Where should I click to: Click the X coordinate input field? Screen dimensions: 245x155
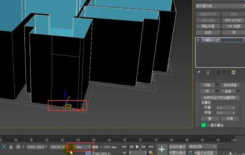pos(34,147)
